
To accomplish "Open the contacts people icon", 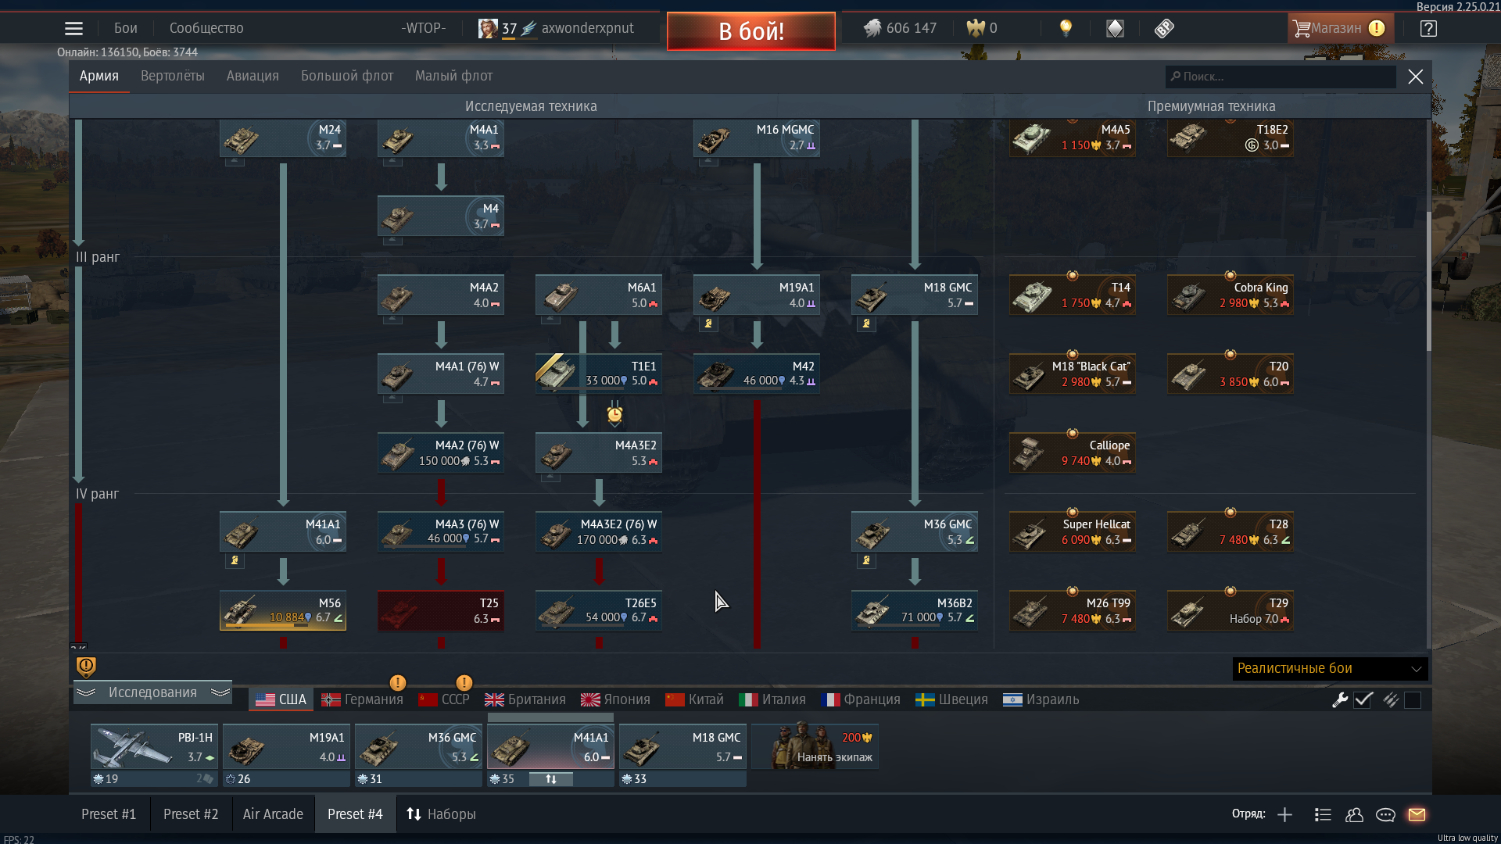I will [1354, 815].
